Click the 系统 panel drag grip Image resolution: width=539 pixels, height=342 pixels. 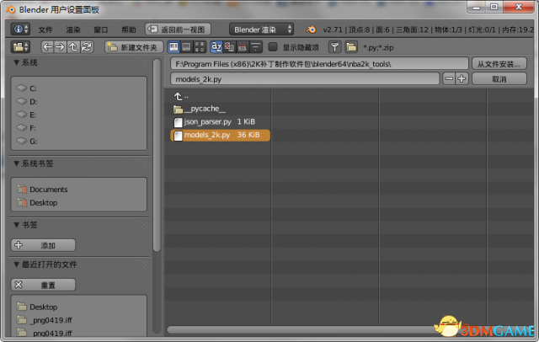coord(141,62)
